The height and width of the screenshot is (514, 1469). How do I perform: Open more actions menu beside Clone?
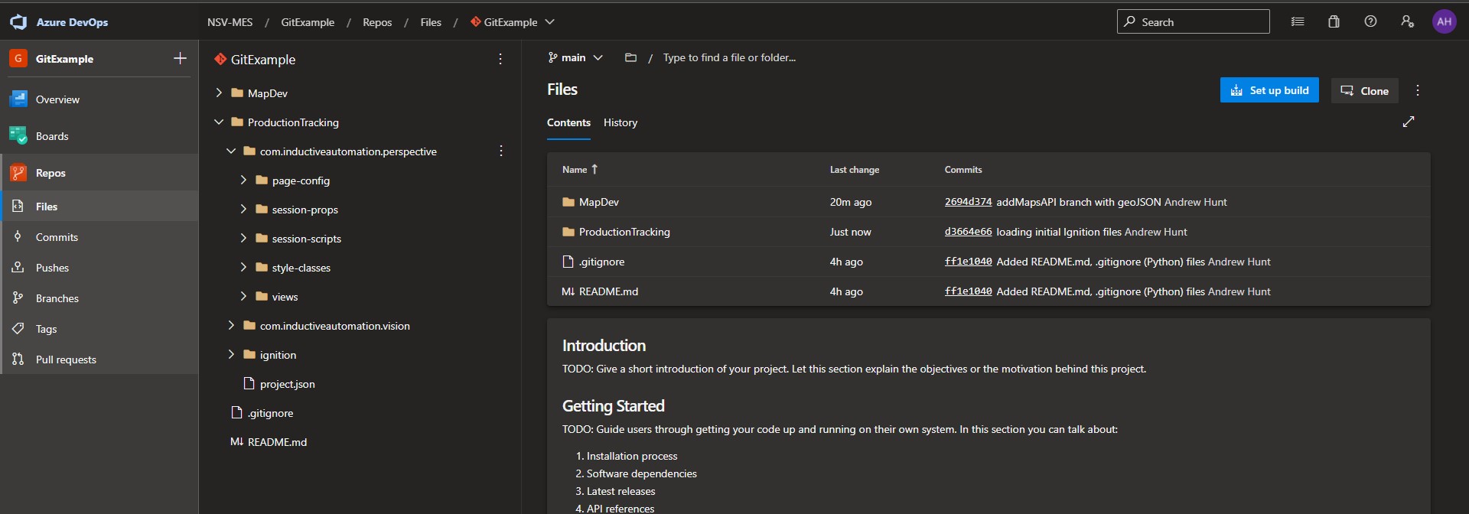[1418, 90]
